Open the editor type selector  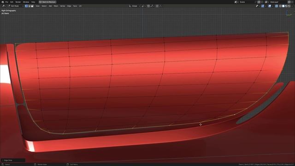tap(4, 6)
